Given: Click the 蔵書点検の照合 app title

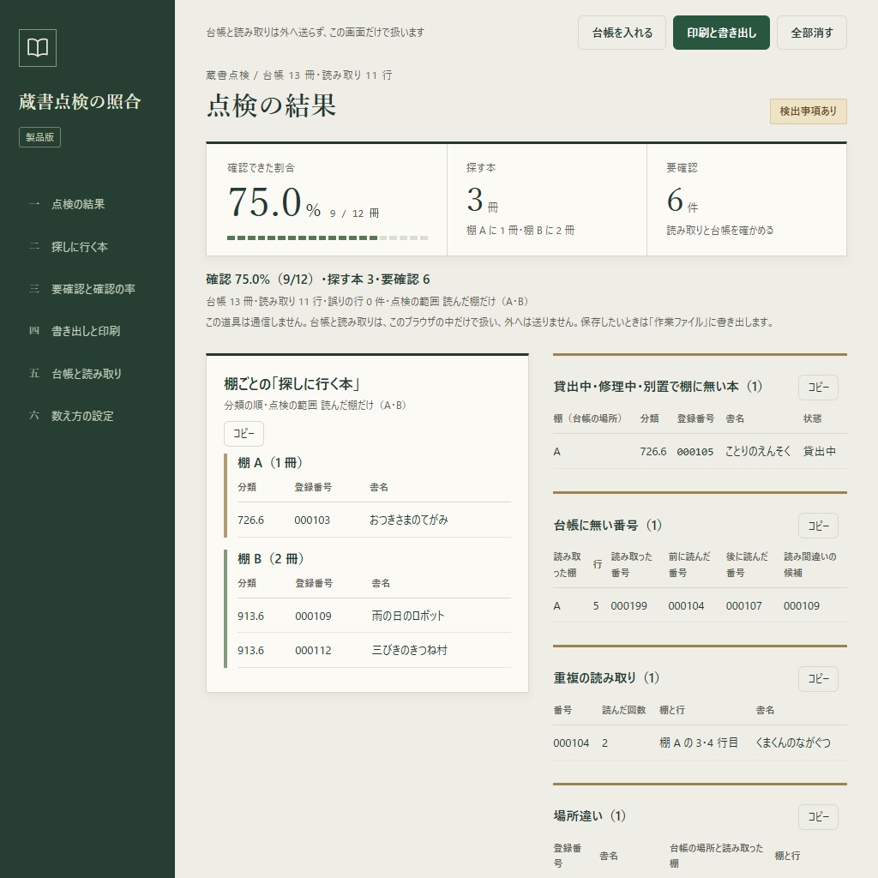Looking at the screenshot, I should tap(80, 102).
